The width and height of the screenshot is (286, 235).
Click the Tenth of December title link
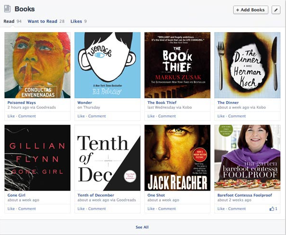pos(96,195)
